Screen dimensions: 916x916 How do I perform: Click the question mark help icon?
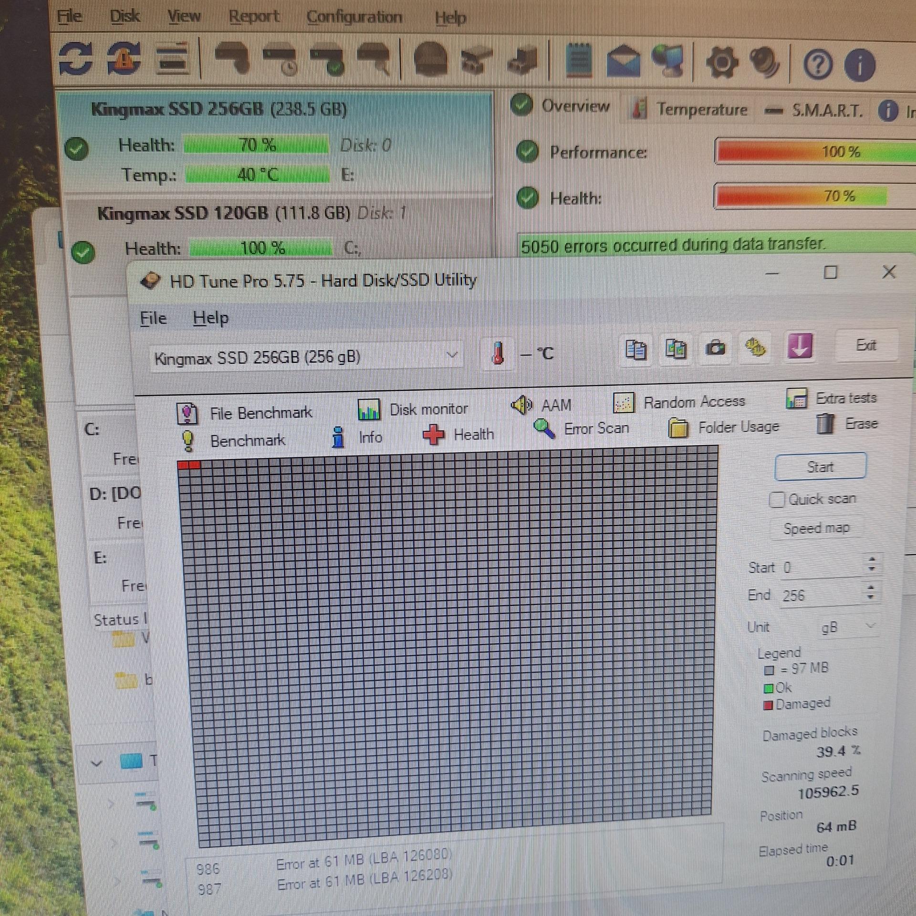point(818,64)
